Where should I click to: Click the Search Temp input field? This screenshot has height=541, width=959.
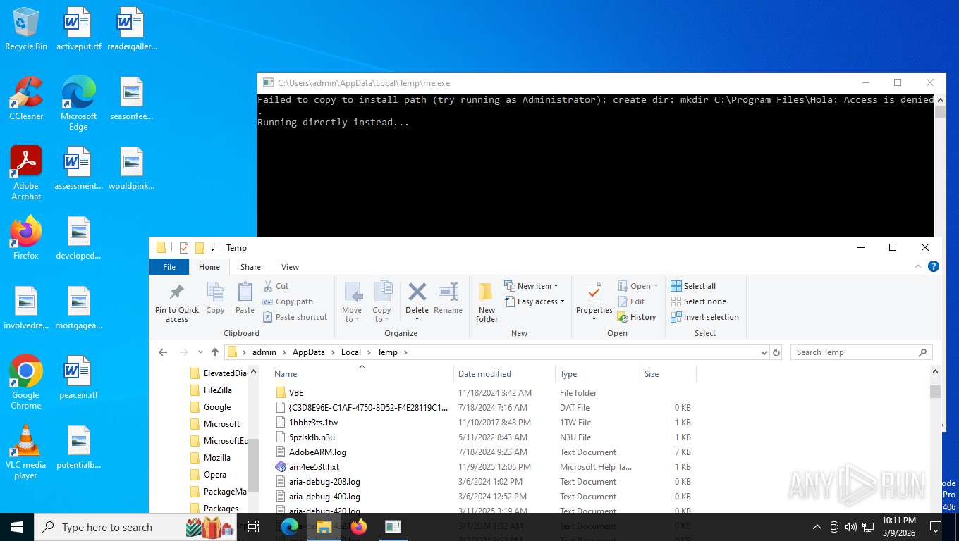tap(862, 352)
